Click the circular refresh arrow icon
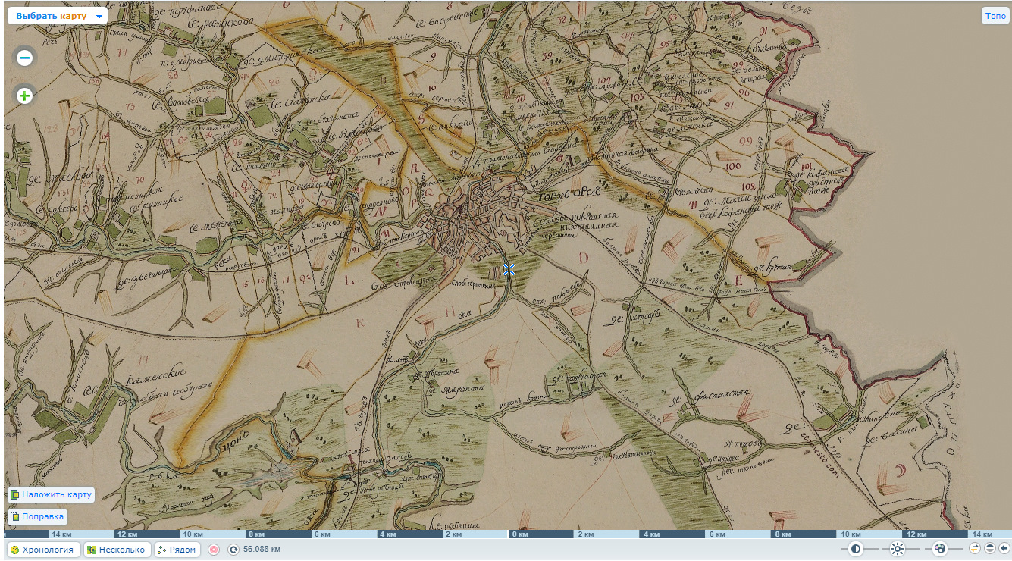The height and width of the screenshot is (561, 1012). click(233, 550)
